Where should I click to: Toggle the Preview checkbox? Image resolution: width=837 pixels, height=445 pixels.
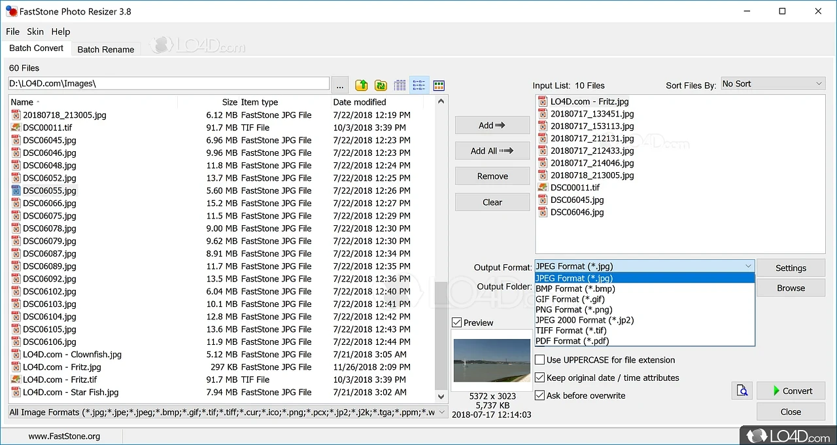pos(457,323)
